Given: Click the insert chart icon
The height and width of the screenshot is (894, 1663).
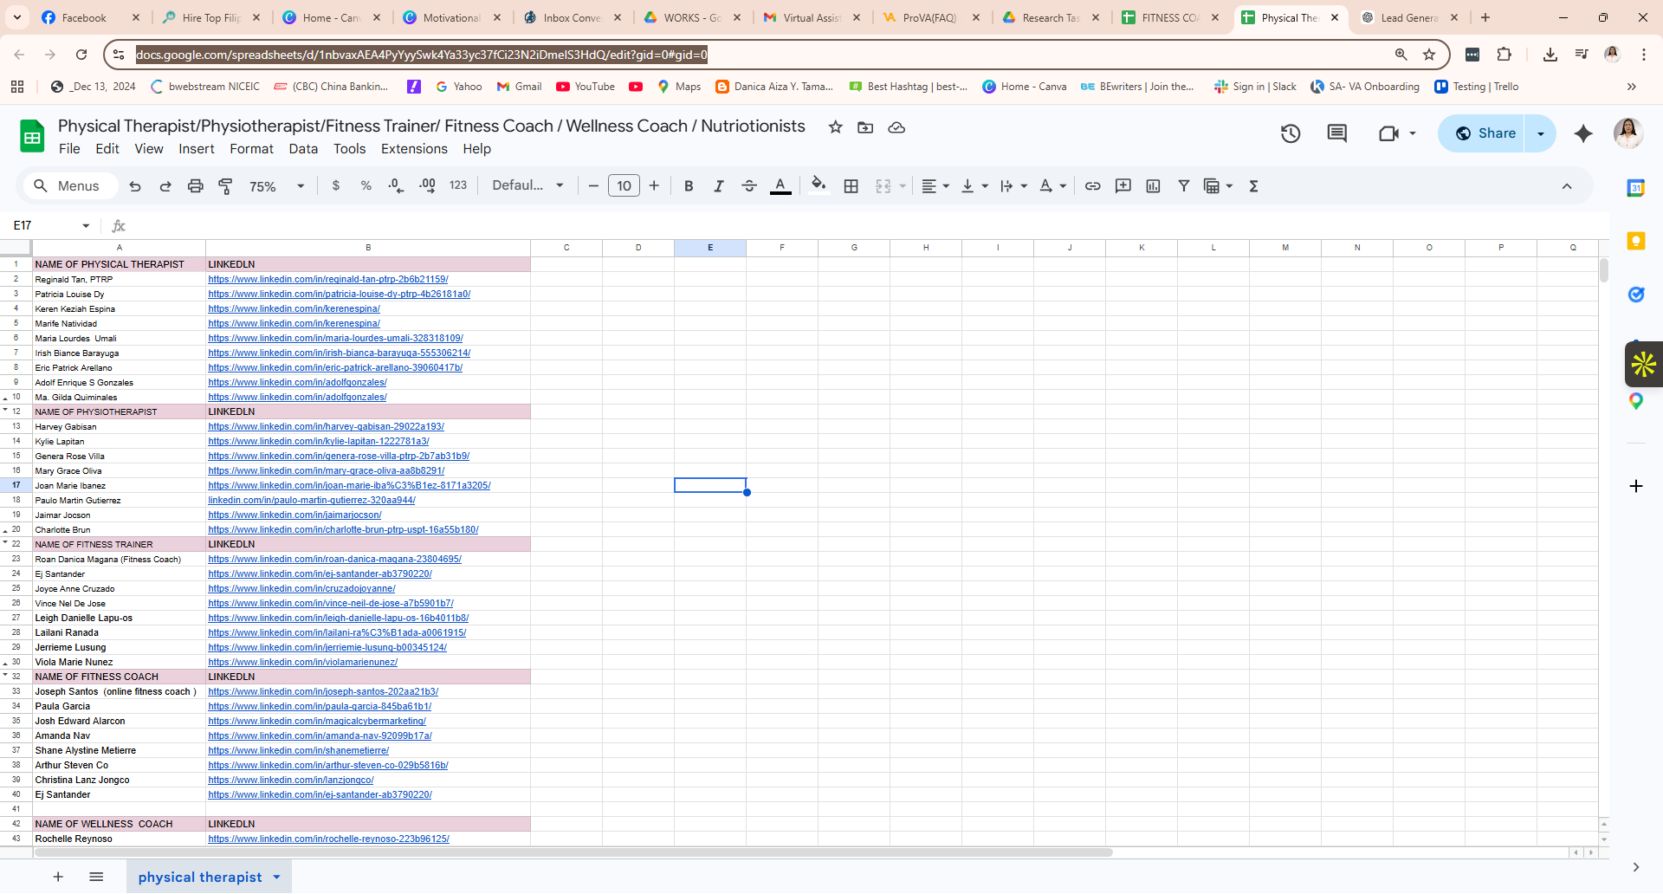Looking at the screenshot, I should point(1153,186).
